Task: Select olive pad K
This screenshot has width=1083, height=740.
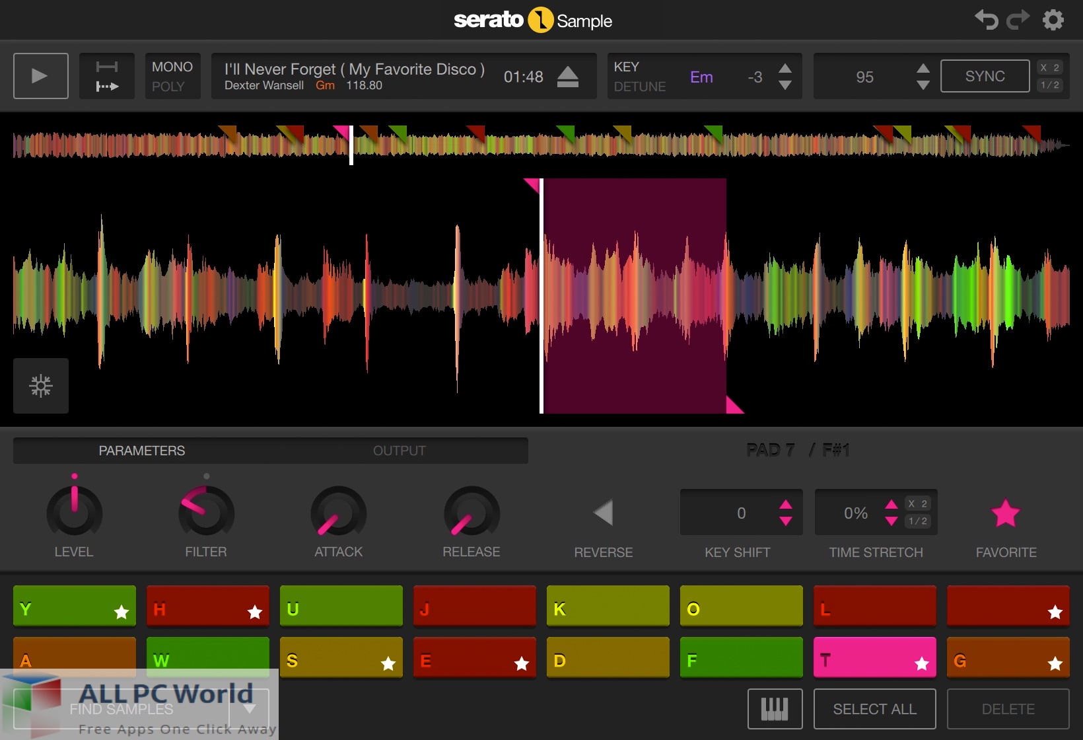Action: pyautogui.click(x=608, y=606)
